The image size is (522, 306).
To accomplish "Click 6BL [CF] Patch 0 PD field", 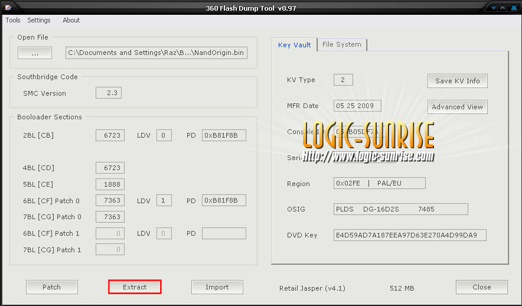I will [224, 200].
